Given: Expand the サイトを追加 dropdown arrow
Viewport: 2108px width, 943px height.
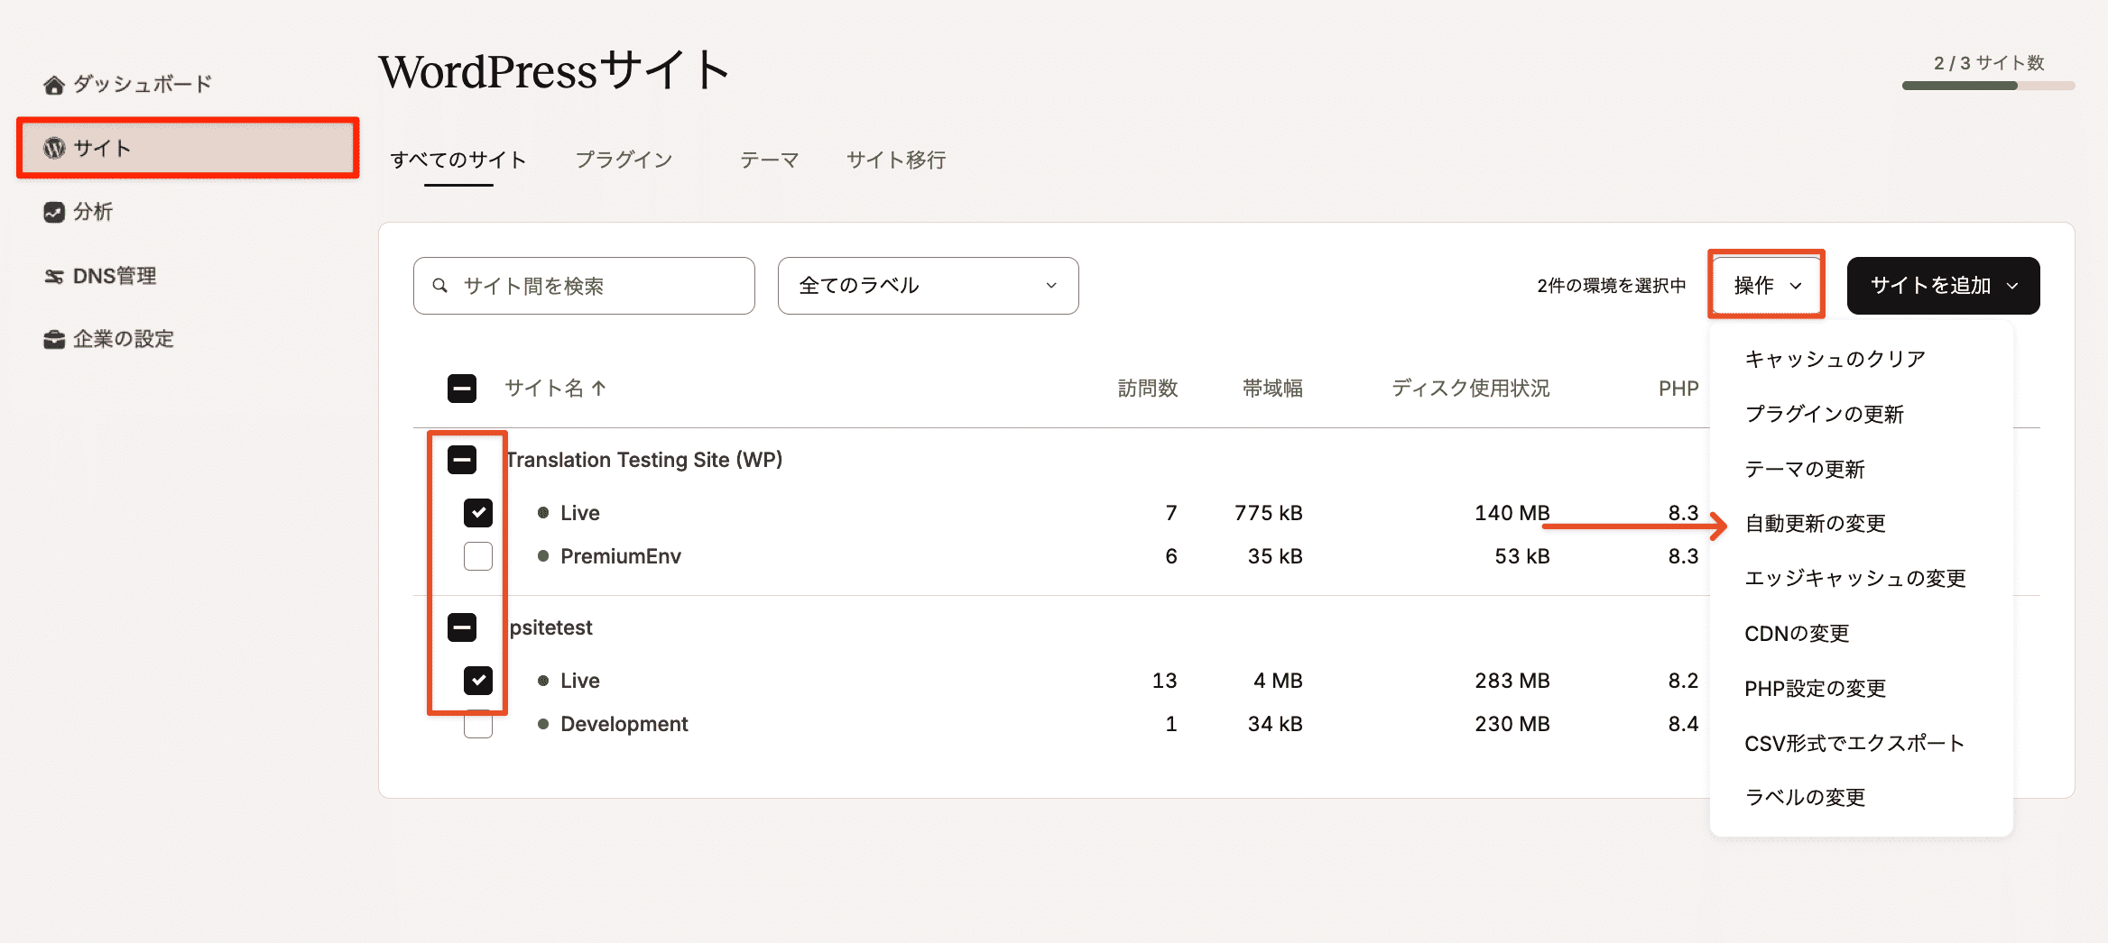Looking at the screenshot, I should 2013,286.
